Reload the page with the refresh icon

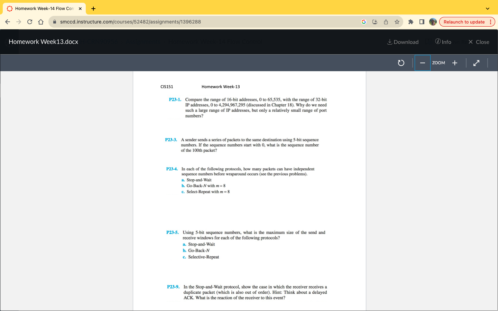[x=29, y=21]
